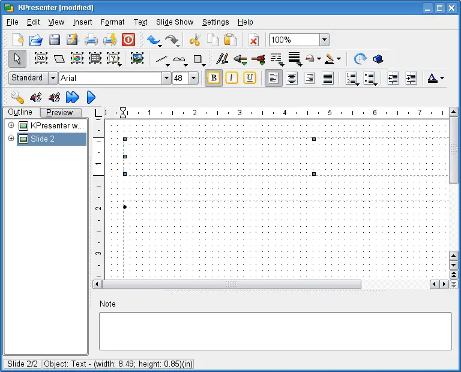Toggle Italic formatting
461x372 pixels.
[232, 78]
